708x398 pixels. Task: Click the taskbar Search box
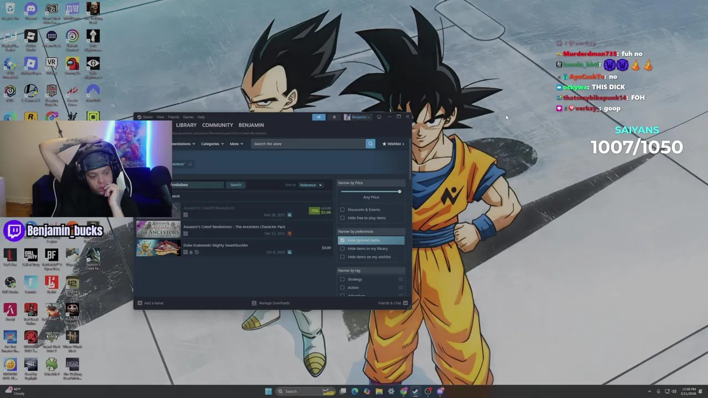pos(305,391)
